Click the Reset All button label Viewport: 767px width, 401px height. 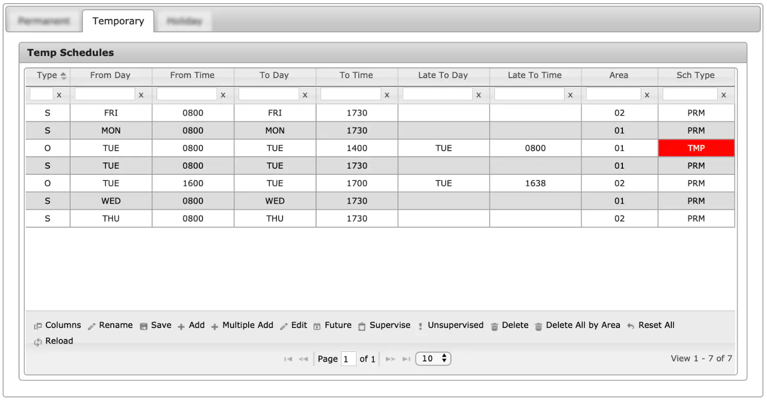[x=656, y=325]
